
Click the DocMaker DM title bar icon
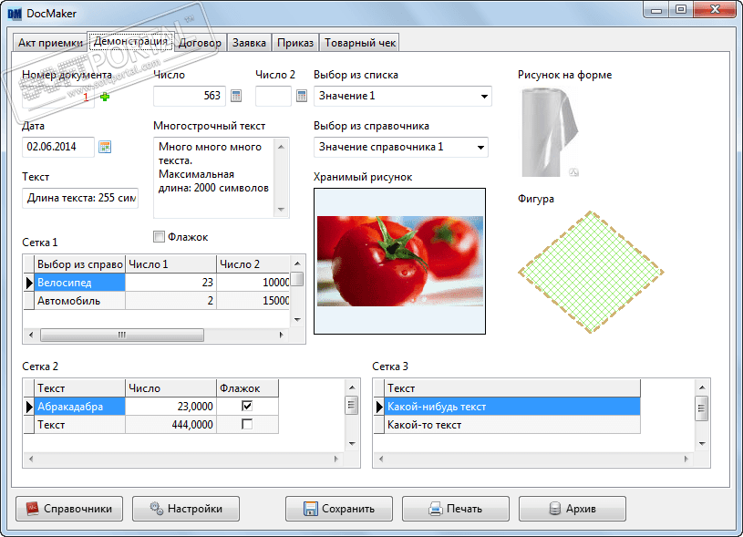[15, 14]
